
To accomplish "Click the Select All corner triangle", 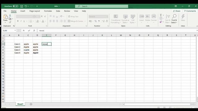I will tap(3, 35).
